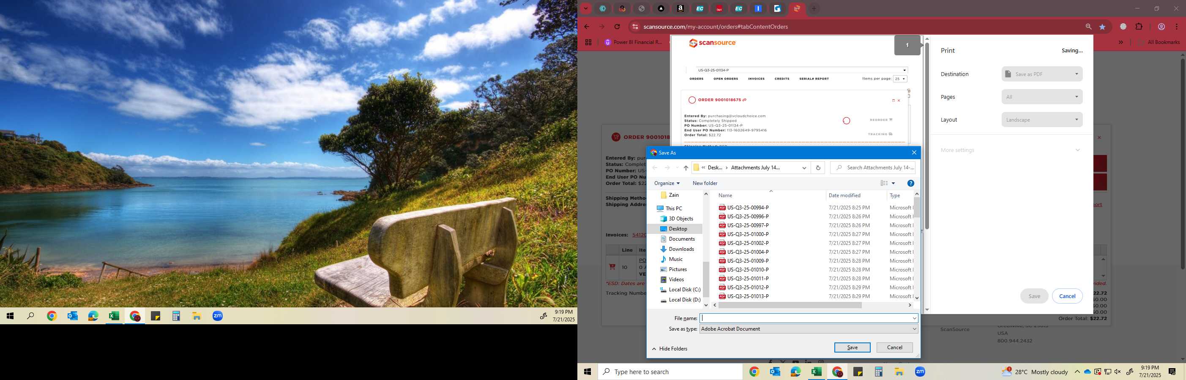The width and height of the screenshot is (1186, 380).
Task: Click the Windows Start button beside the search box
Action: tap(588, 372)
